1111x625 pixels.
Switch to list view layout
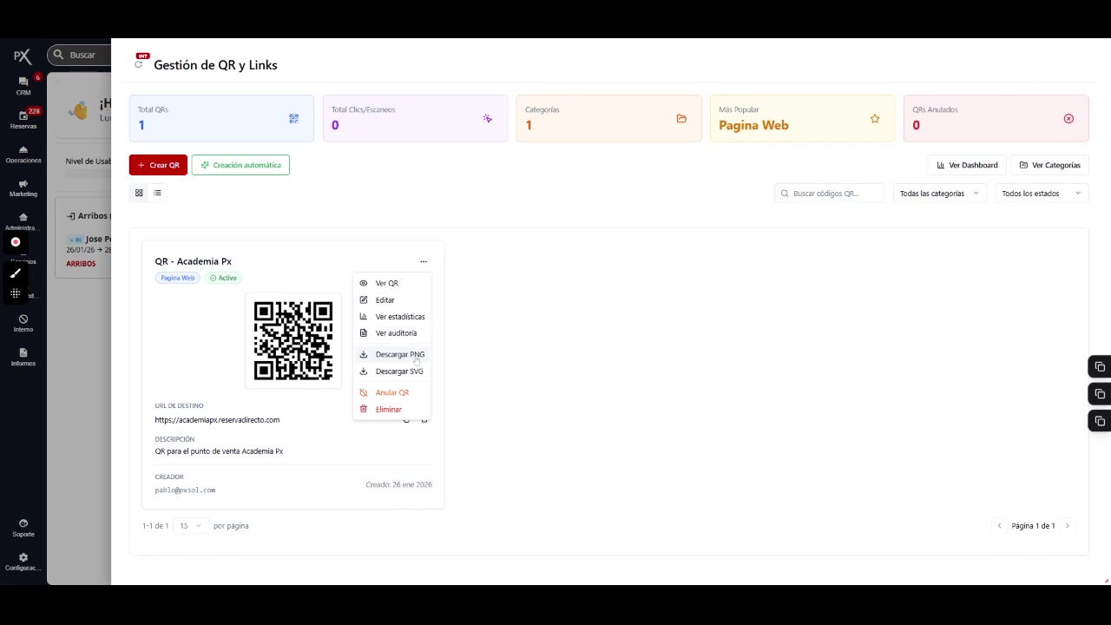157,193
